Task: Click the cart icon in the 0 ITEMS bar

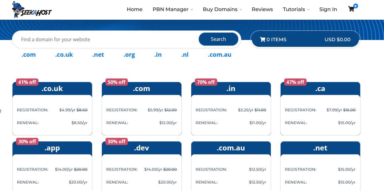Action: click(263, 39)
